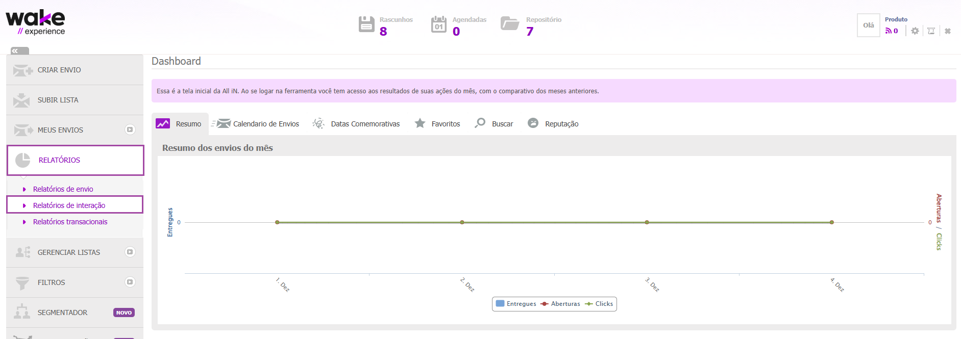Image resolution: width=961 pixels, height=339 pixels.
Task: Select the RELATÓRIOS menu item
Action: (75, 160)
